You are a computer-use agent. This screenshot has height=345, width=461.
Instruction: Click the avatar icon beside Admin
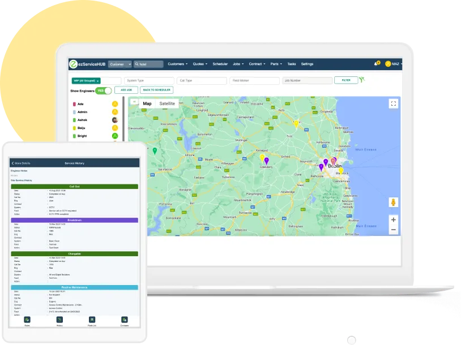[115, 112]
